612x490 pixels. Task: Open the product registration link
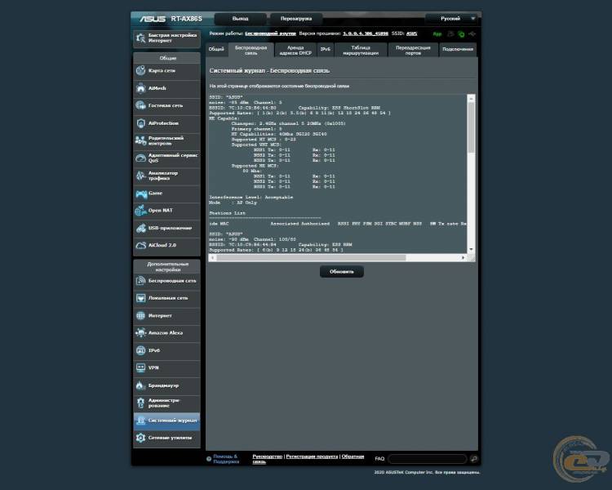pos(312,457)
